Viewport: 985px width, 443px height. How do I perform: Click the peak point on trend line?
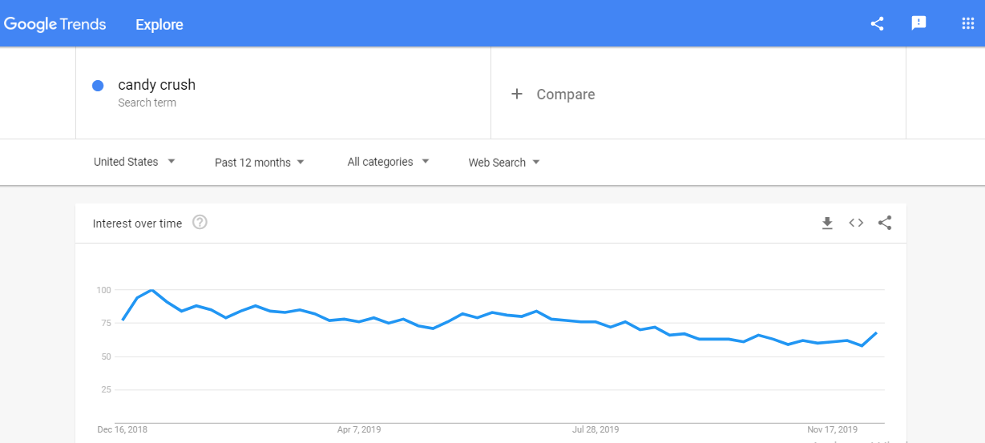pyautogui.click(x=151, y=290)
